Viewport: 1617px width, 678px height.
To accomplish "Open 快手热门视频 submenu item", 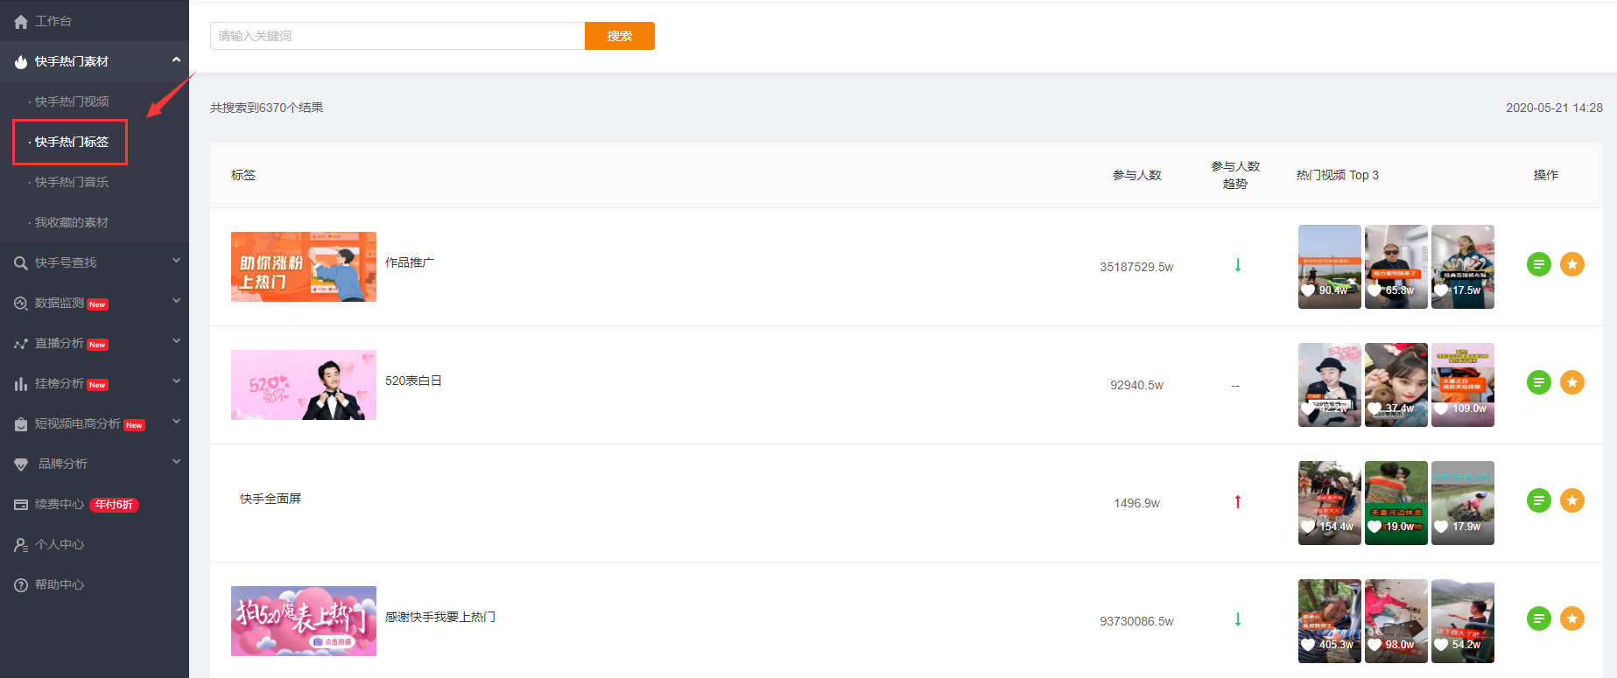I will click(72, 101).
